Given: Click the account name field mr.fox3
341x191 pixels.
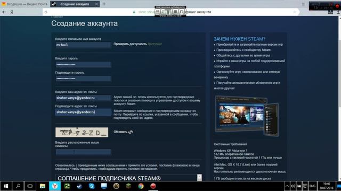Looking at the screenshot, I should tap(83, 45).
